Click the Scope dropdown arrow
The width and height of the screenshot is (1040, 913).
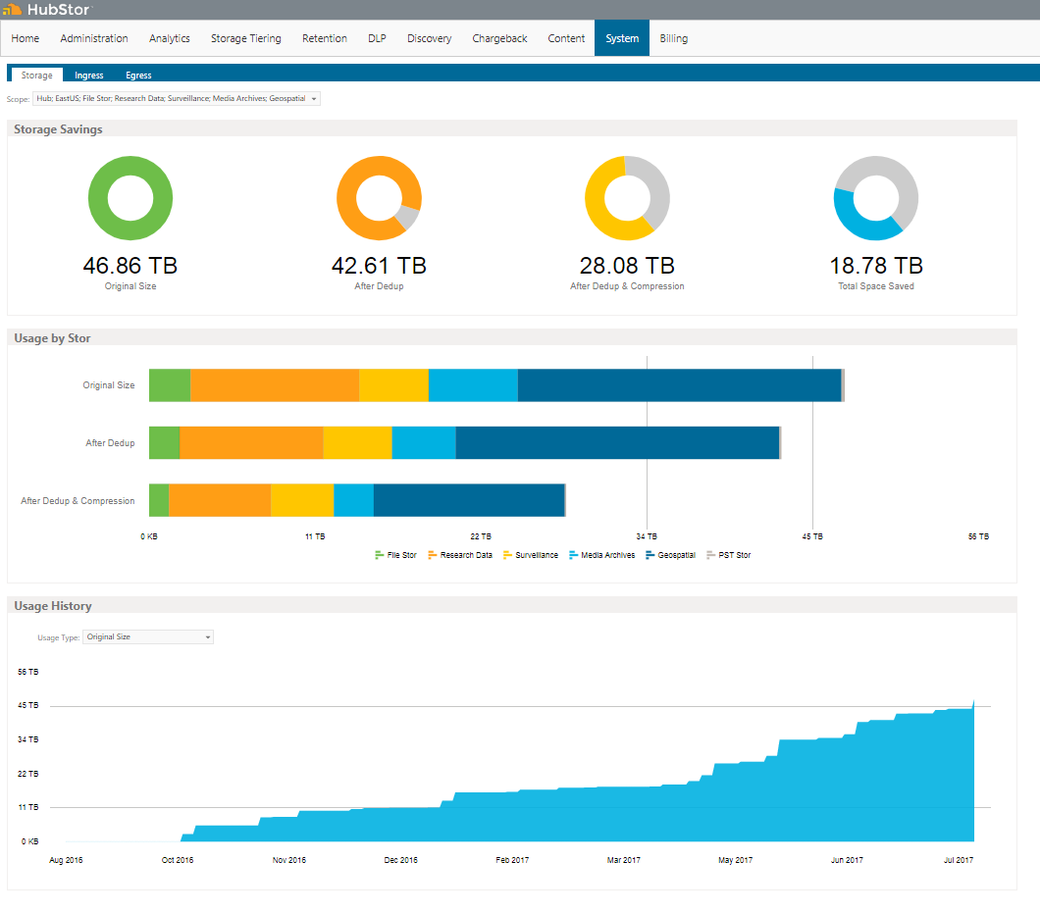314,99
